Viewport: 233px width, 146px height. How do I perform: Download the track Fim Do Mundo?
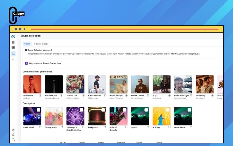pos(62,95)
